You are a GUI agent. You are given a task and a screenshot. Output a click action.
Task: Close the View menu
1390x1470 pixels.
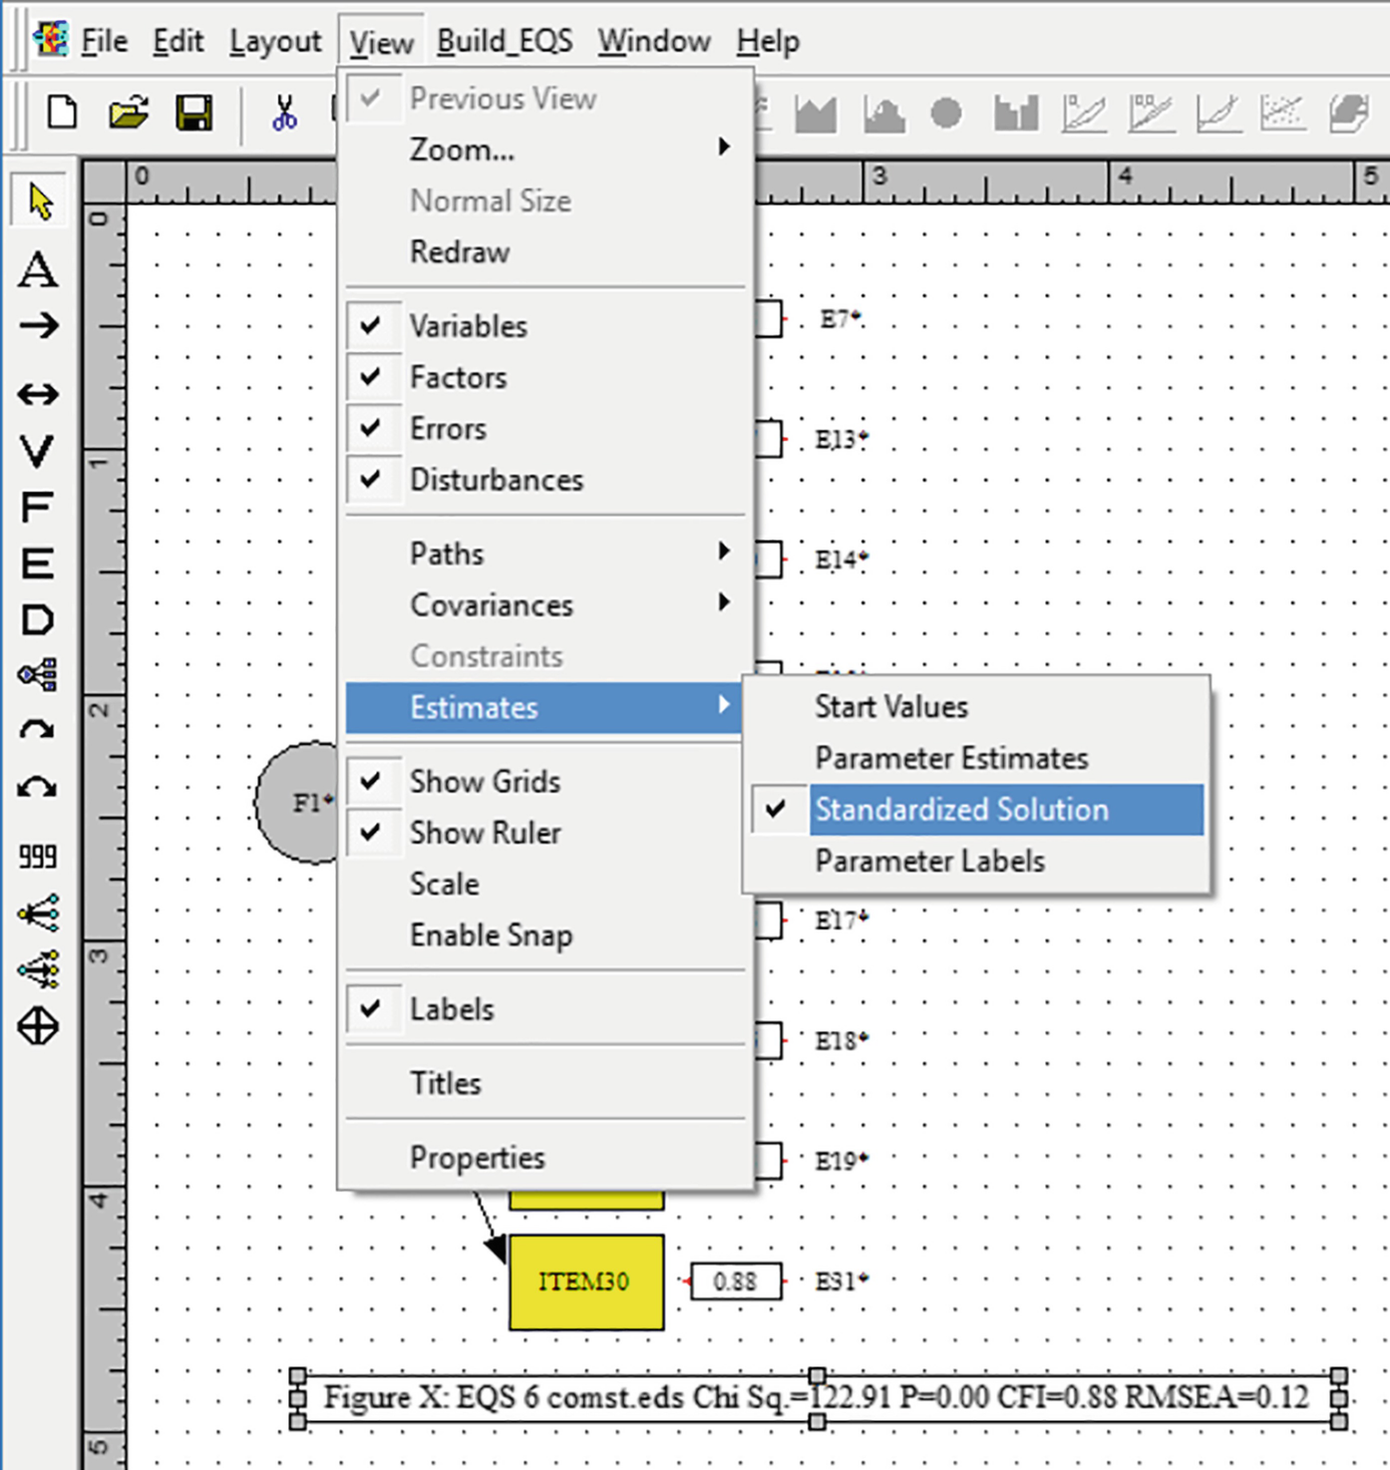click(381, 42)
